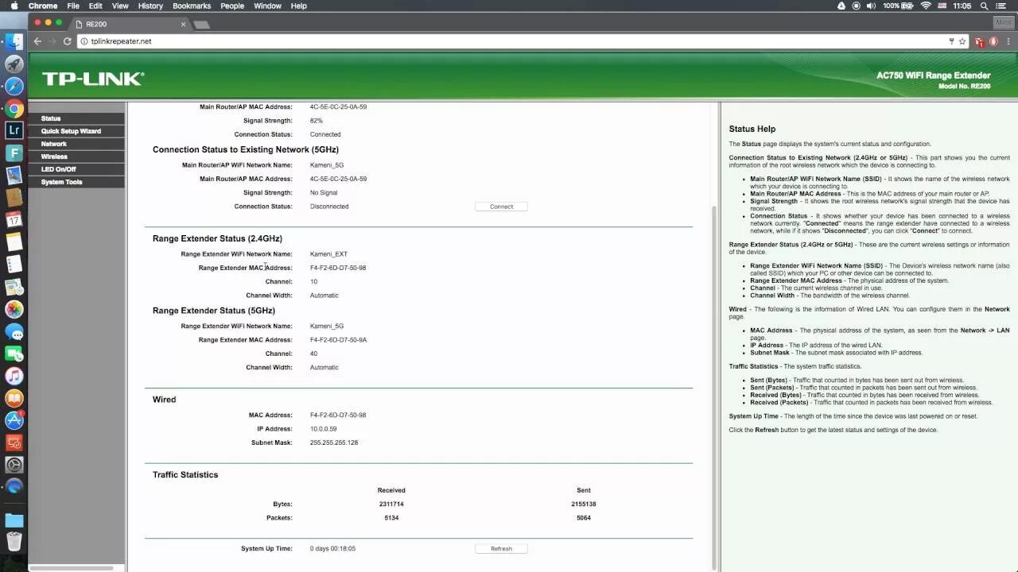
Task: Click the round red extension icon
Action: coord(994,41)
